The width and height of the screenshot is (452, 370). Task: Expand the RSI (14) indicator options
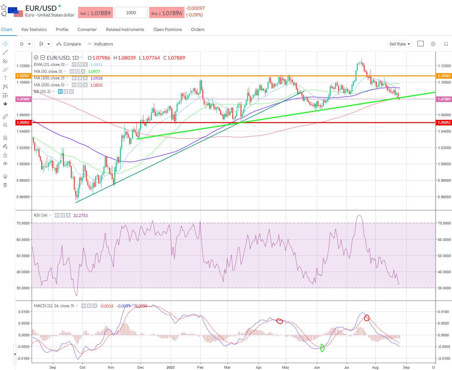pos(50,215)
